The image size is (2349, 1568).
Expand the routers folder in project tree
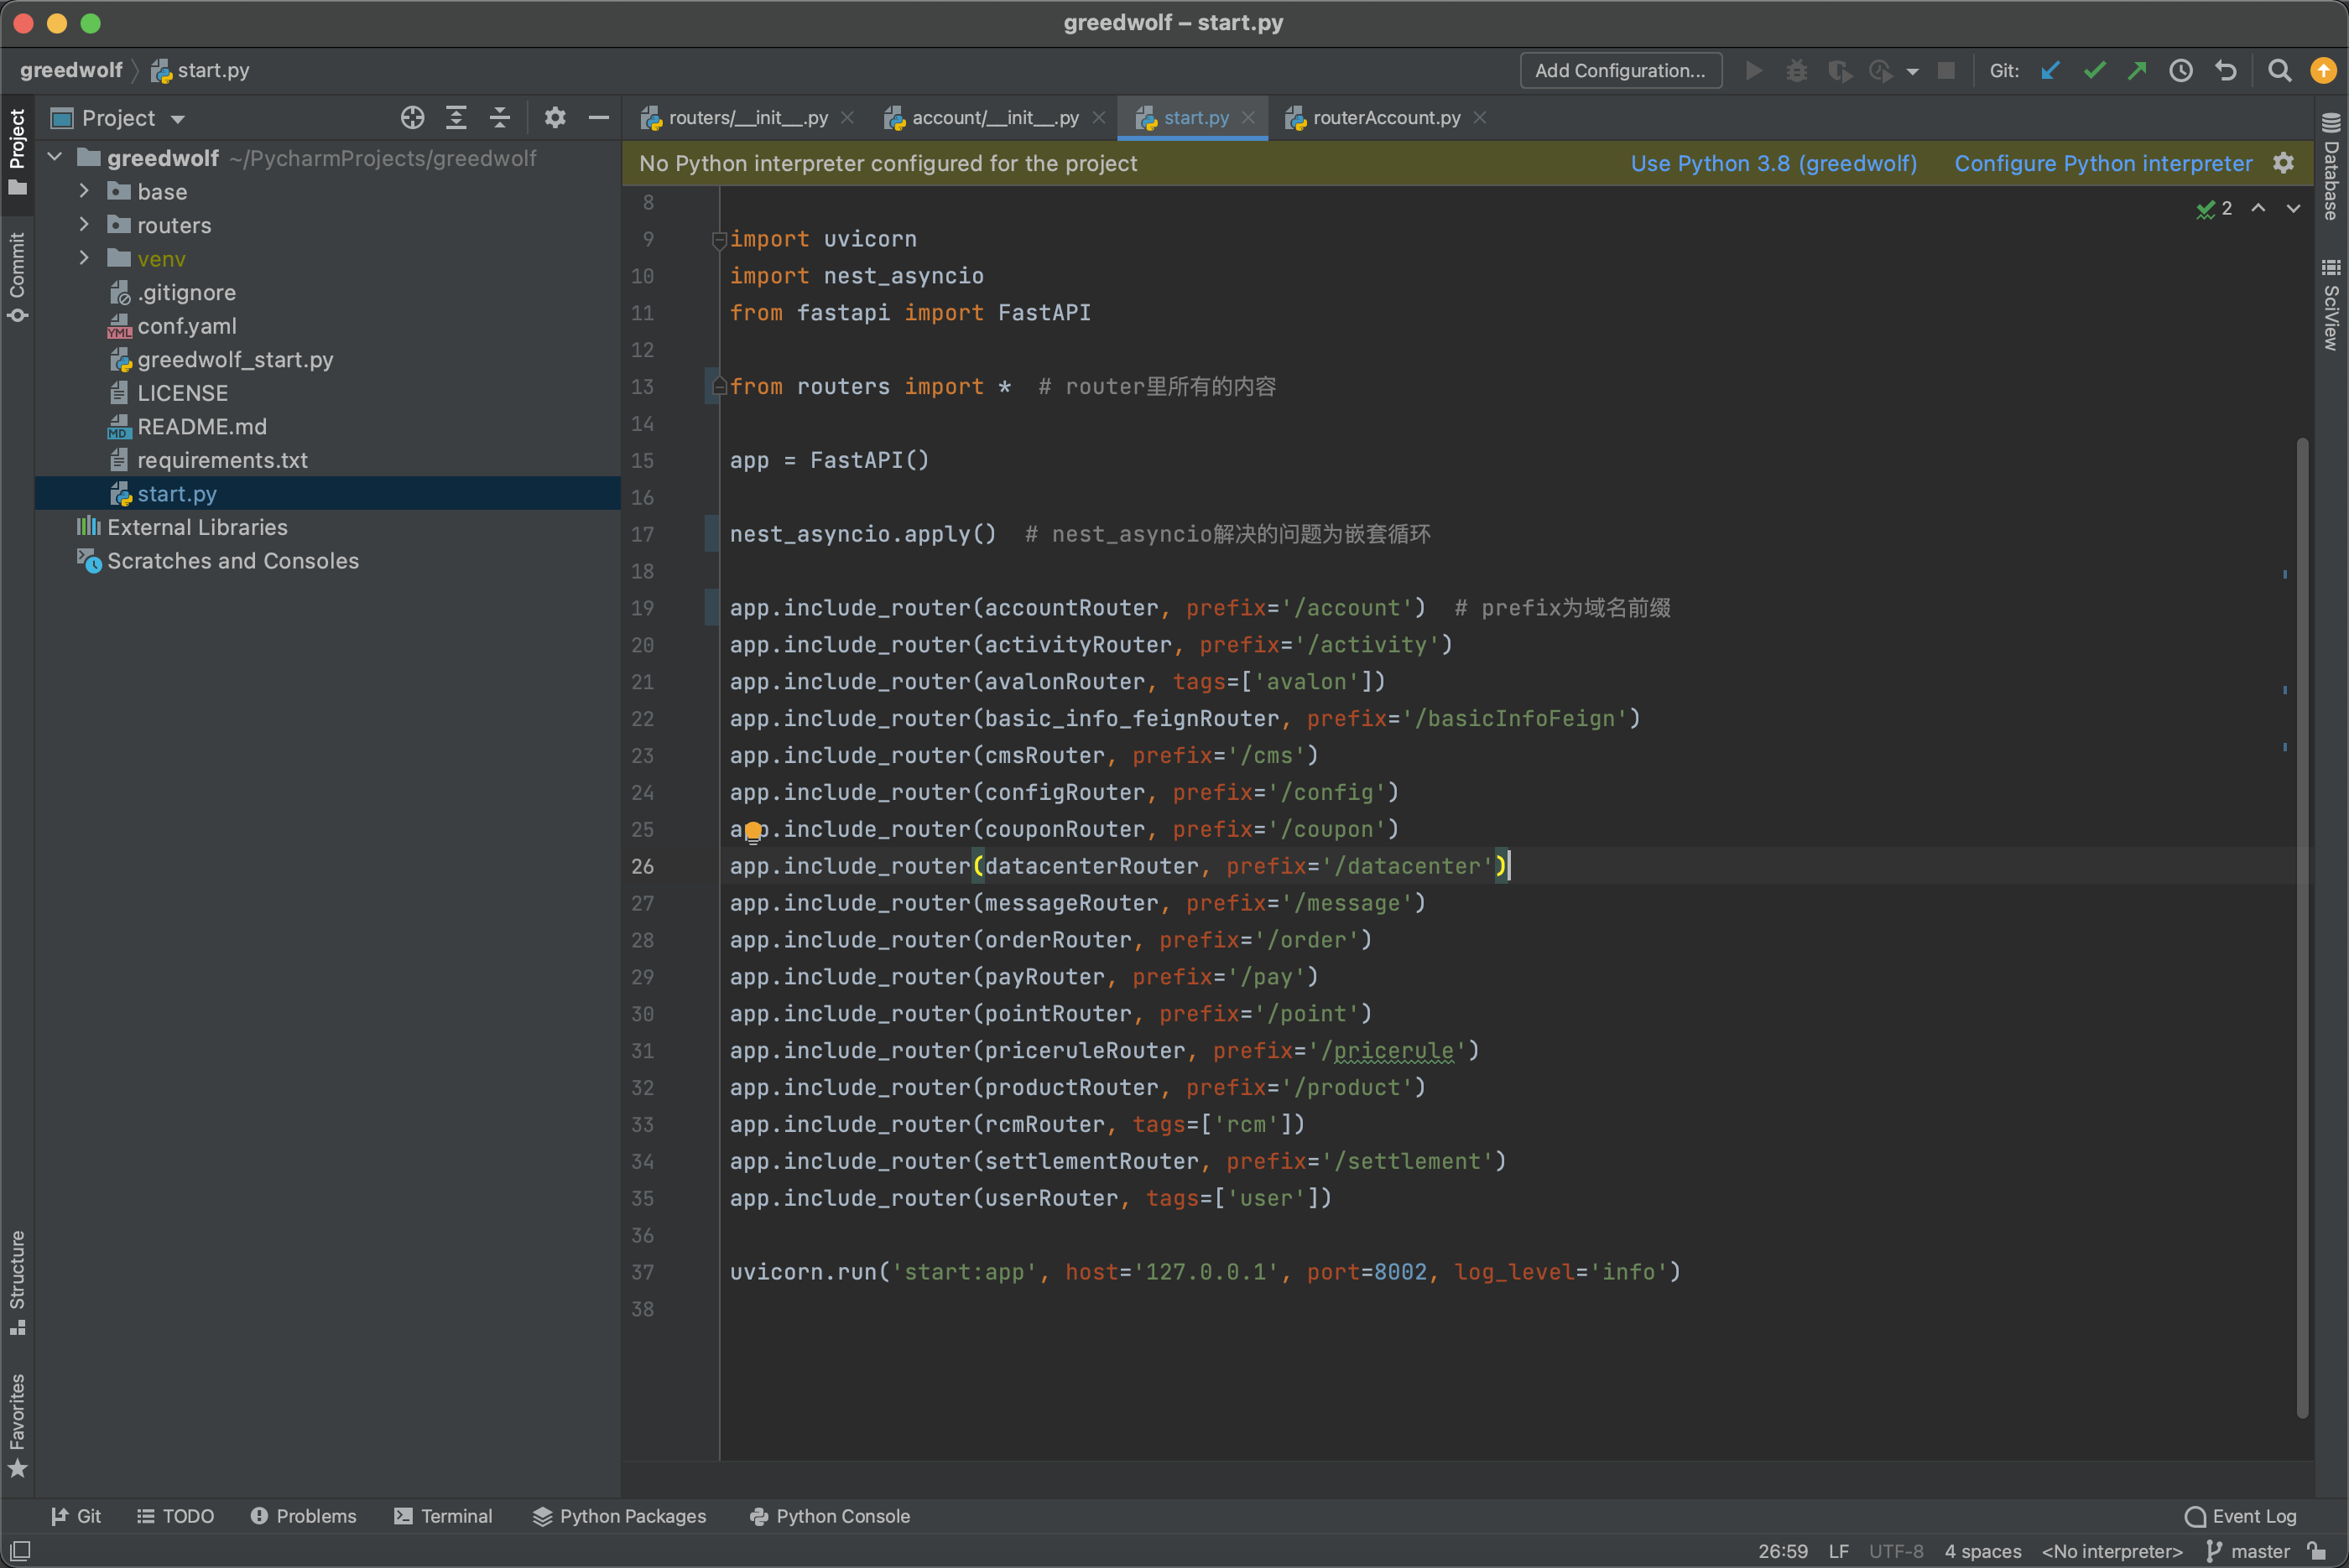pyautogui.click(x=84, y=224)
